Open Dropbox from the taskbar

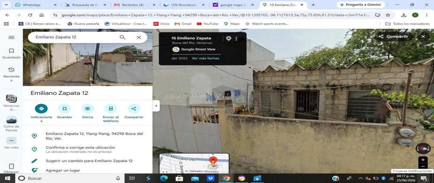click(210, 178)
